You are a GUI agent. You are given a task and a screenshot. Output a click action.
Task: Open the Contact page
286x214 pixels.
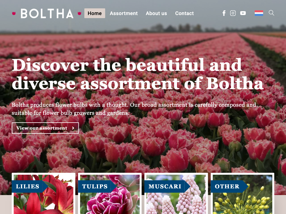[184, 13]
